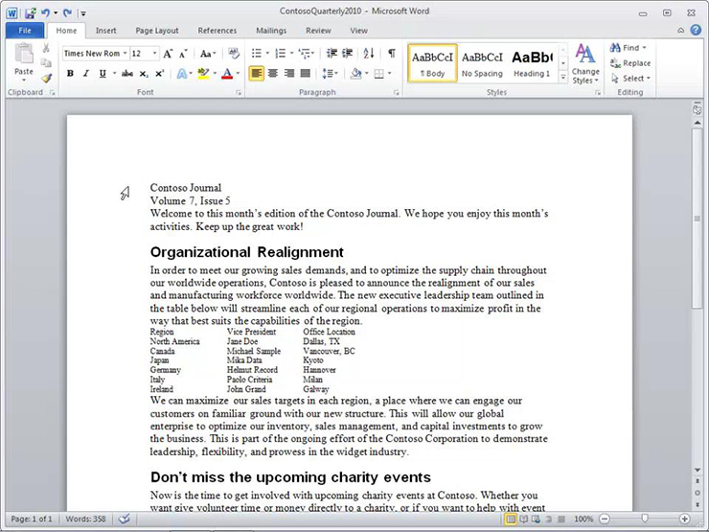
Task: Switch to the Insert tab
Action: coord(105,31)
